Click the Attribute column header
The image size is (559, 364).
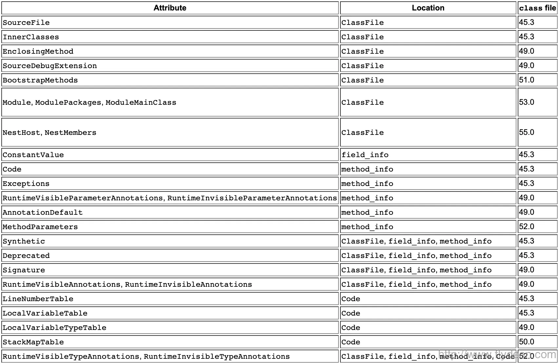point(170,8)
